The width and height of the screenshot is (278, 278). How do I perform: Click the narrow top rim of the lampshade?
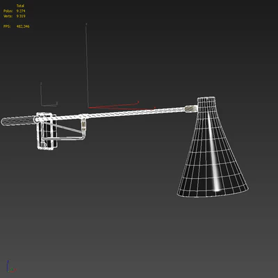[x=207, y=99]
